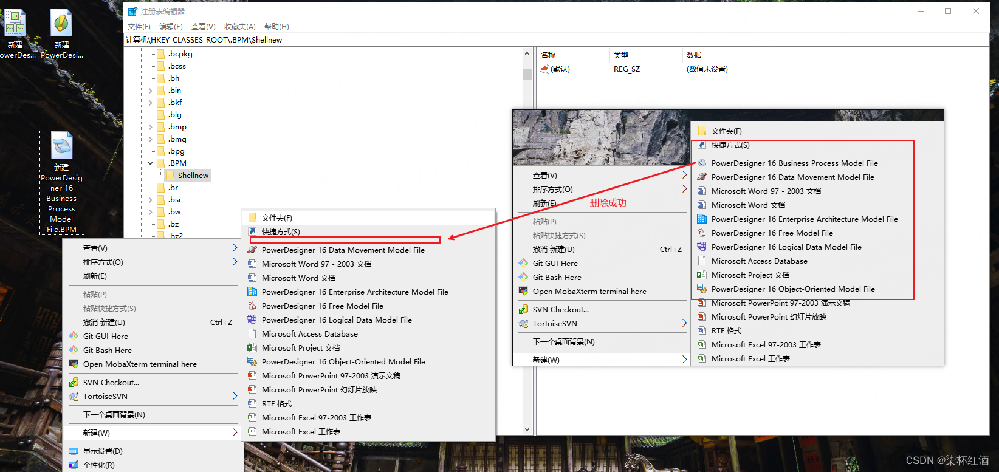Viewport: 999px width, 472px height.
Task: Open the Help (帮助) menu
Action: click(276, 27)
